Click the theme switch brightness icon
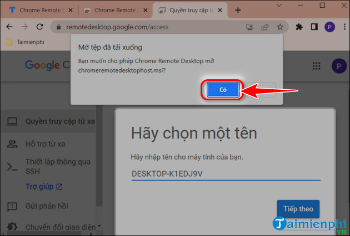The image size is (350, 236). (12, 227)
